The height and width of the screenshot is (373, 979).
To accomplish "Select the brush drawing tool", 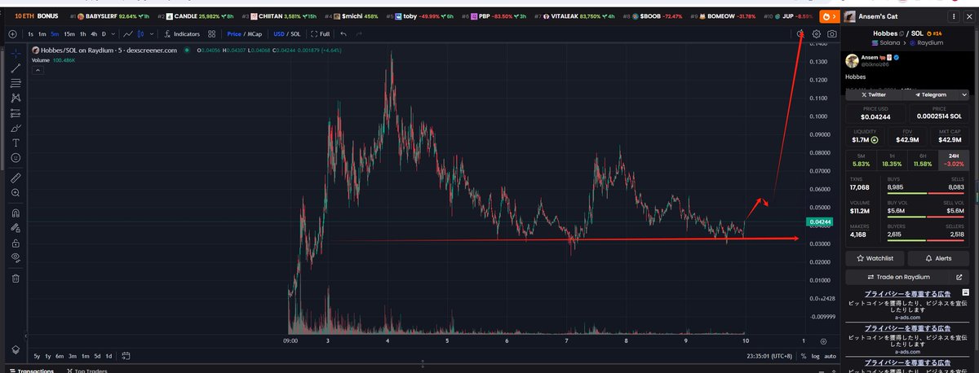I will click(x=15, y=129).
